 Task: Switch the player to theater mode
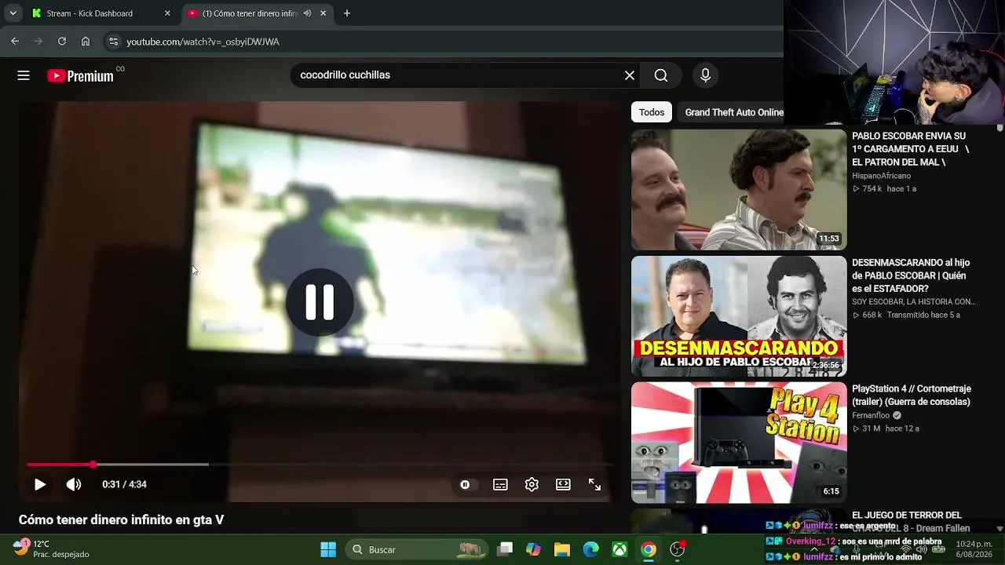(x=563, y=485)
